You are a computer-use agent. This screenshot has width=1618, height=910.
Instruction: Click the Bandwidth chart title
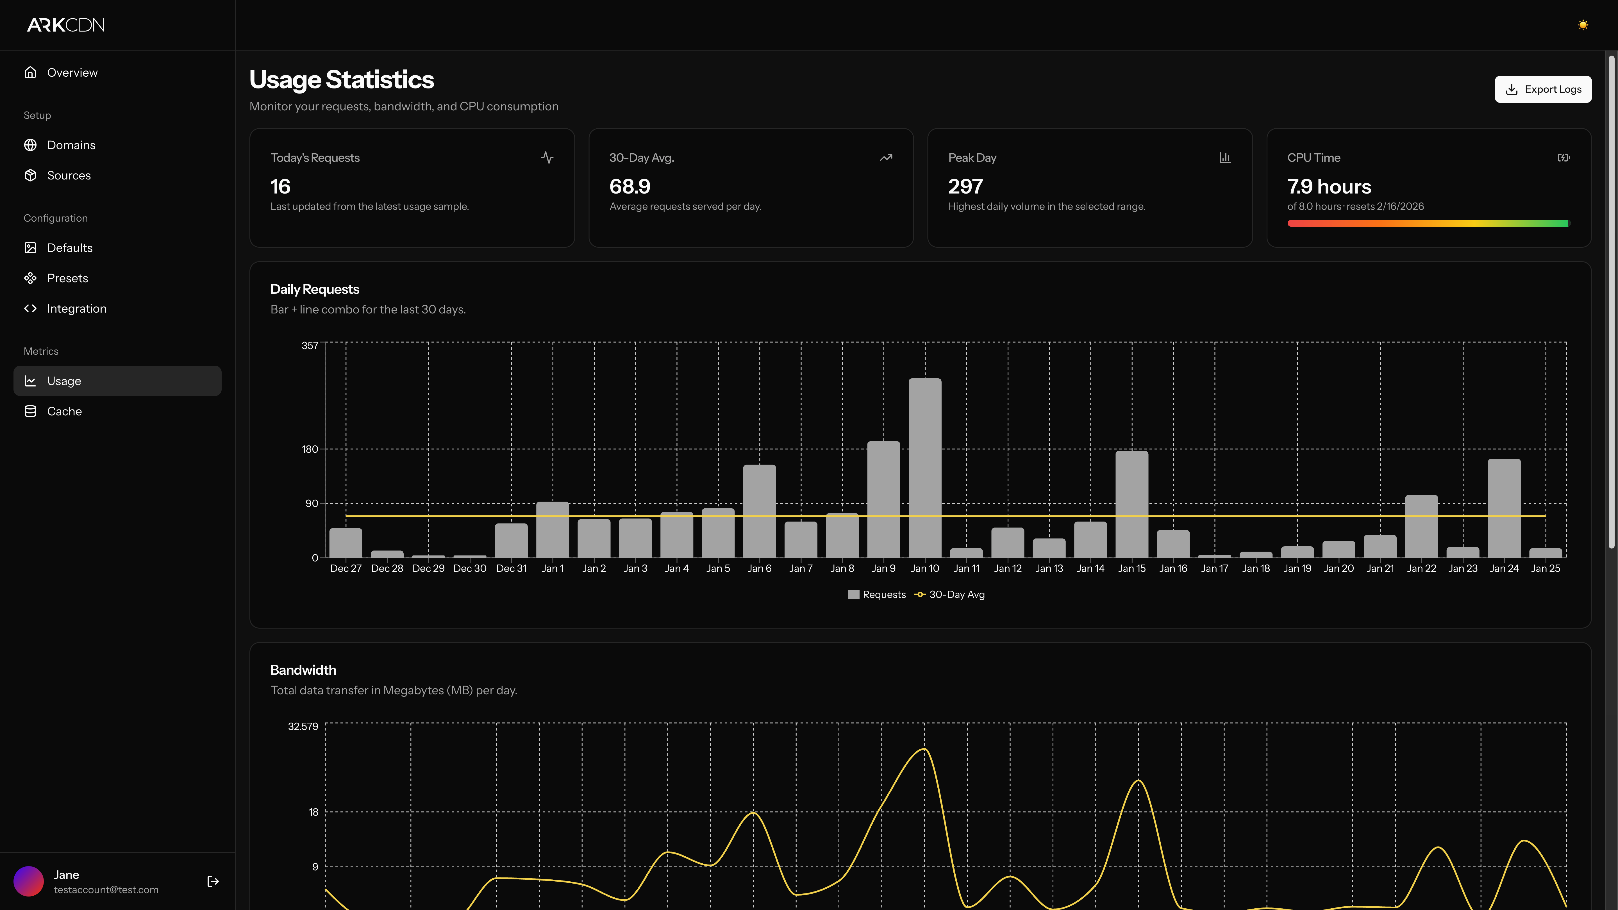303,670
